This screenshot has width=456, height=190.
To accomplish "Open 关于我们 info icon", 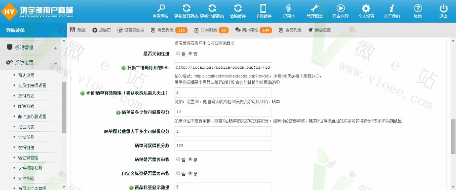I will pos(392,8).
